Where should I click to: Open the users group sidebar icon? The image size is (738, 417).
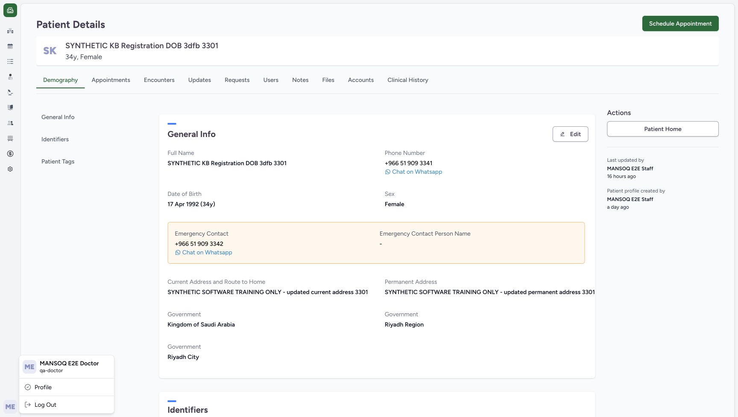click(10, 123)
